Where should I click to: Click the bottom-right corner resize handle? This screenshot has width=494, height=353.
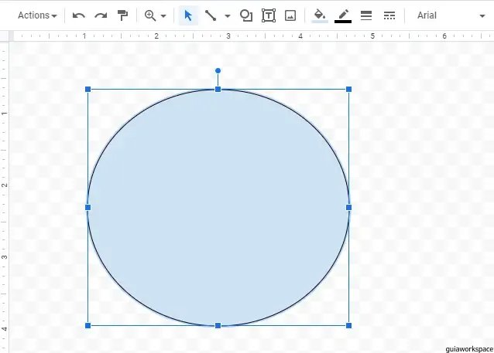(x=348, y=326)
